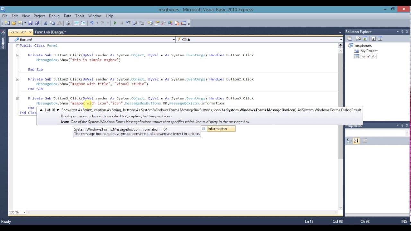411x231 pixels.
Task: Open the Properties object selector dropdown
Action: (407, 133)
